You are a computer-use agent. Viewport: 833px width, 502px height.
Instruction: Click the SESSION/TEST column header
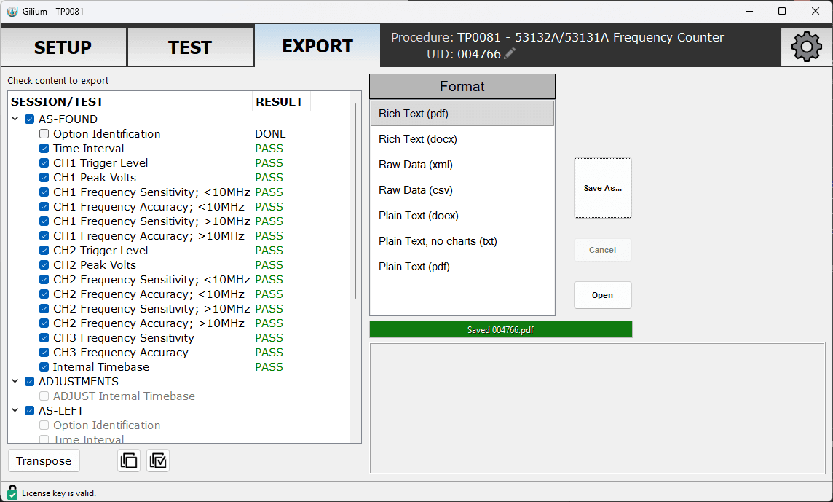point(130,101)
